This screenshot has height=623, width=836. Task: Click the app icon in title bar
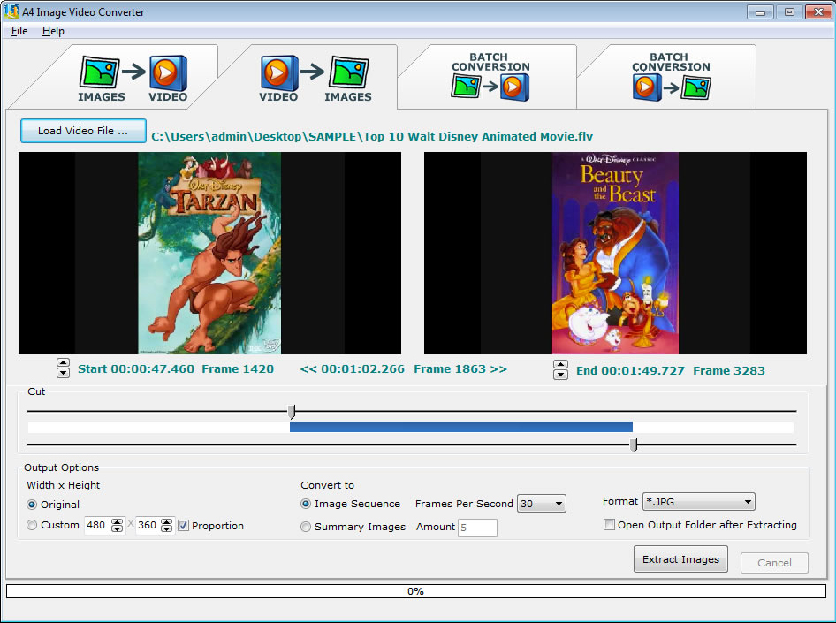point(11,12)
